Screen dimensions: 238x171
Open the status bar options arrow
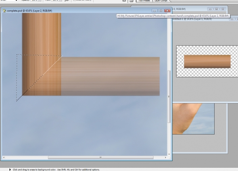point(10,169)
